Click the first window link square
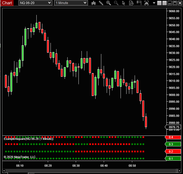 pos(159,3)
